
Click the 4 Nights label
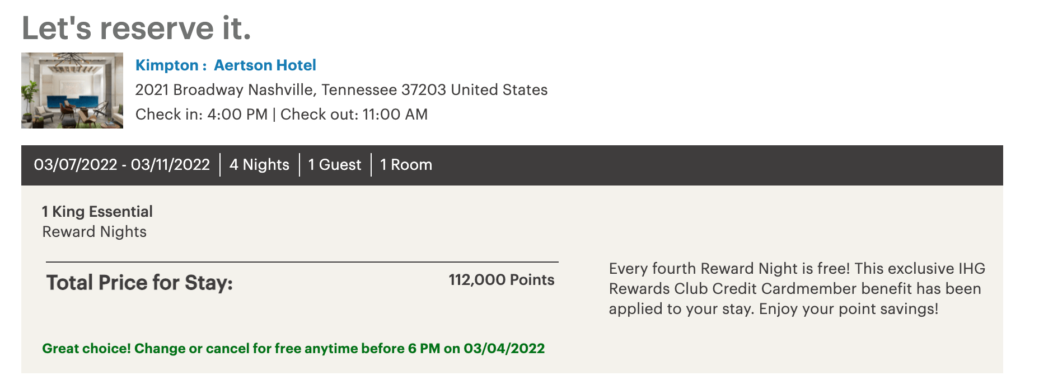[x=259, y=164]
